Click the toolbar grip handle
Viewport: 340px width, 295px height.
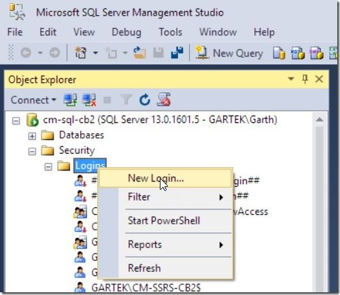pyautogui.click(x=11, y=52)
